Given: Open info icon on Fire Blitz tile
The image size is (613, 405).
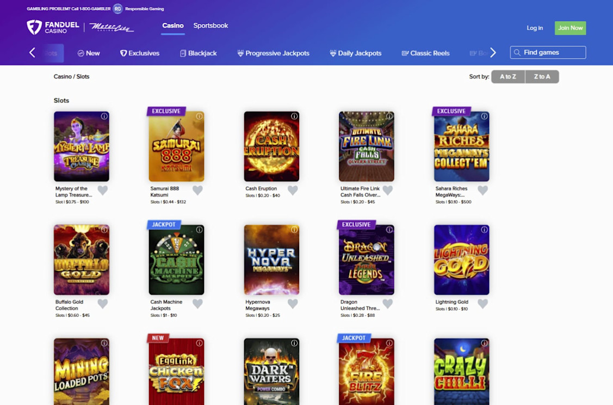Looking at the screenshot, I should (x=389, y=343).
